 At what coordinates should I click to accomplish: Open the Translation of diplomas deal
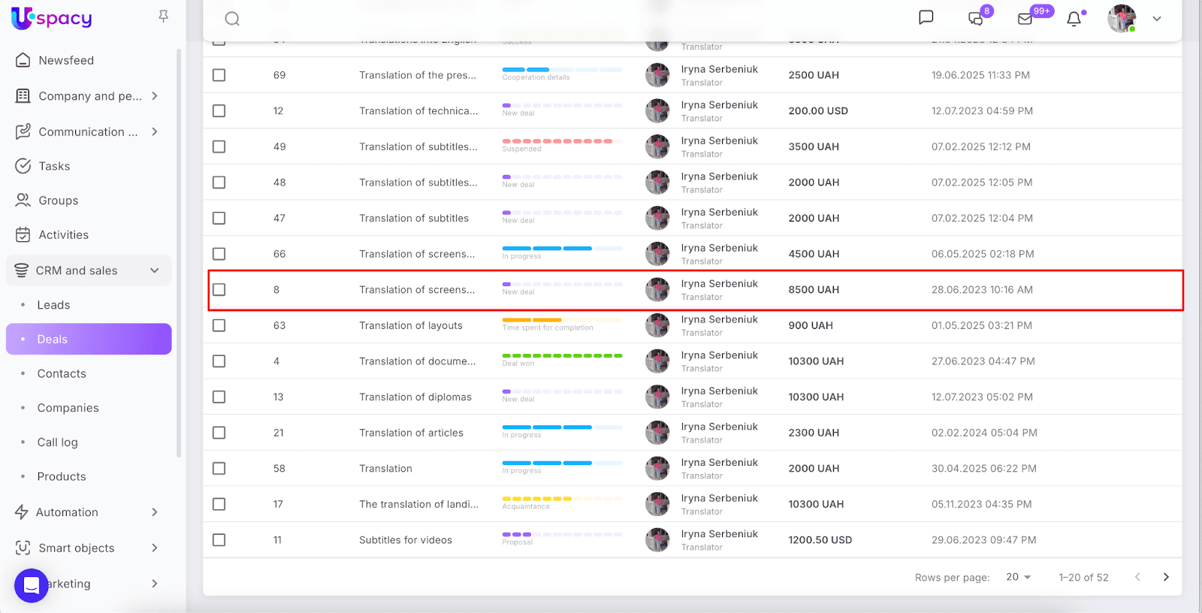pyautogui.click(x=415, y=397)
